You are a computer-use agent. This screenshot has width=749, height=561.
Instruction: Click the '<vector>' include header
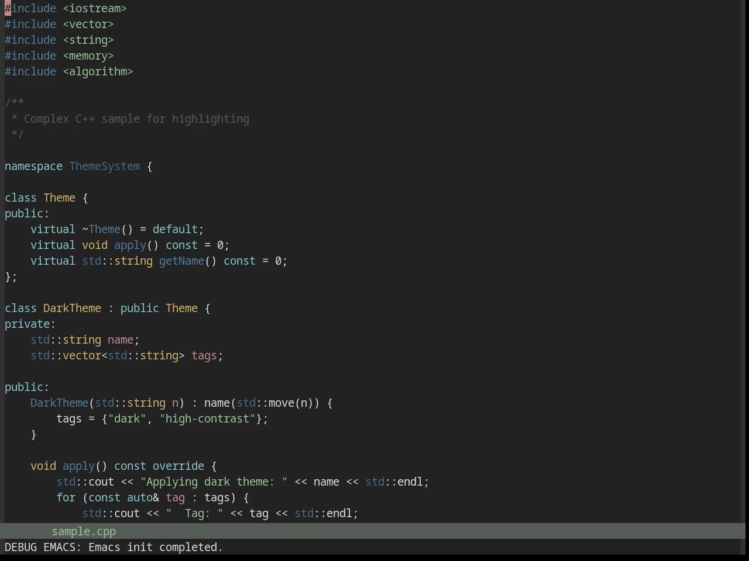point(88,24)
